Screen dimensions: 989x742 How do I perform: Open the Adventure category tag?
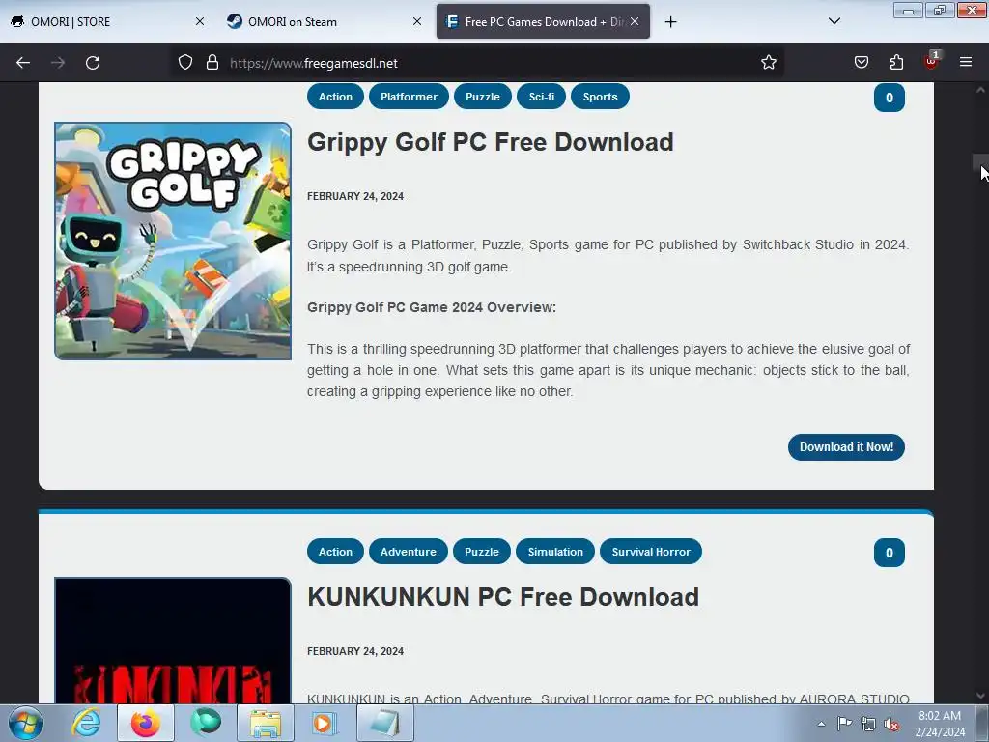[409, 552]
